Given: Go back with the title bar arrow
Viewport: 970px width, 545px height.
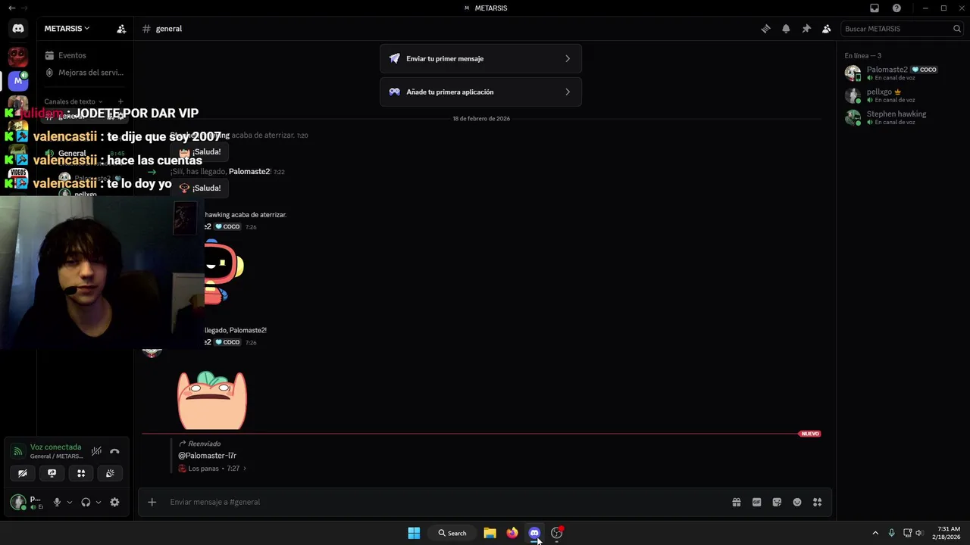Looking at the screenshot, I should pos(11,8).
